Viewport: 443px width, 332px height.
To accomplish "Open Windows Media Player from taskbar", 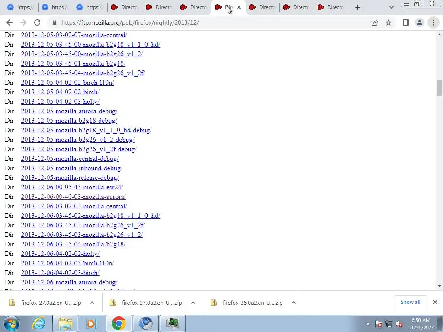I will (x=91, y=323).
